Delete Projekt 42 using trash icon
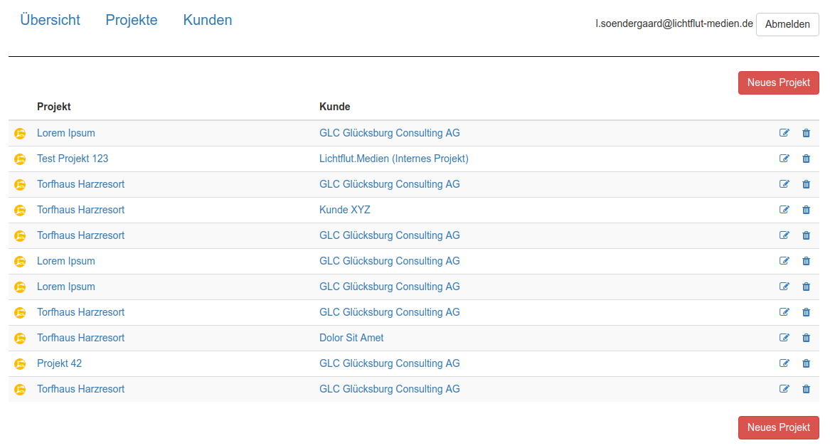The height and width of the screenshot is (448, 830). [x=806, y=363]
